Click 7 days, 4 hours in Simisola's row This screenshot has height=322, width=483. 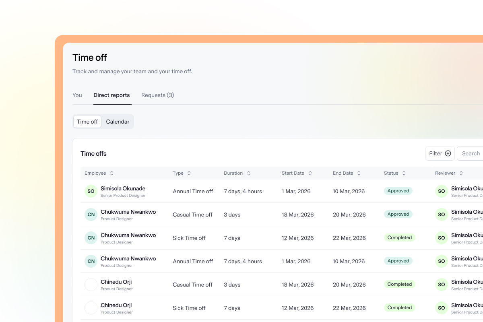[x=243, y=191]
